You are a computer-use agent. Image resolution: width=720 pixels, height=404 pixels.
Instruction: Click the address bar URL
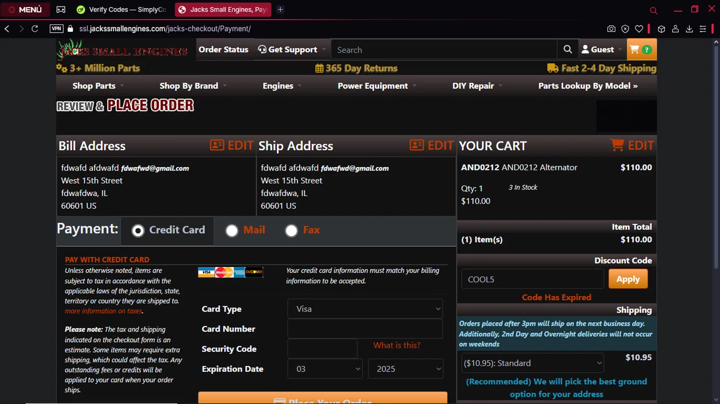pos(165,29)
